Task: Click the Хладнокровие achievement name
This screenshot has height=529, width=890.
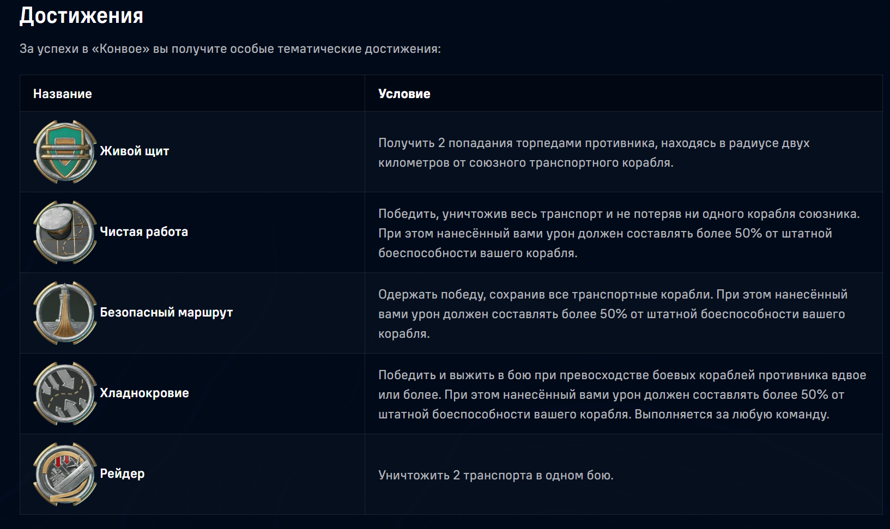Action: click(144, 393)
